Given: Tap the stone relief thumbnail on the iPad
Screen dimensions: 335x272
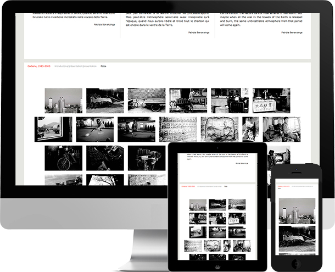Looking at the screenshot, I should [x=213, y=246].
